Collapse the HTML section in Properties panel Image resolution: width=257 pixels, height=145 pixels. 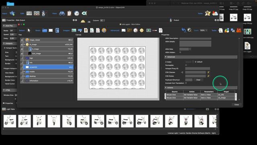pyautogui.click(x=4, y=90)
